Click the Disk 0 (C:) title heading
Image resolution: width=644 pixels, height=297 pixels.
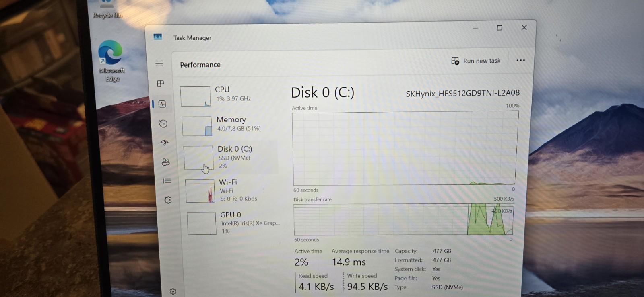322,92
